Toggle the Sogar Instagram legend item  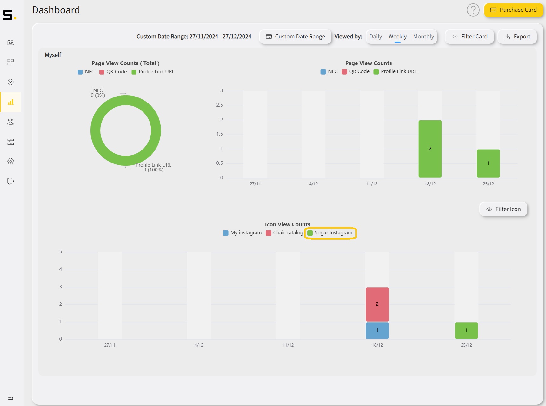pos(330,233)
